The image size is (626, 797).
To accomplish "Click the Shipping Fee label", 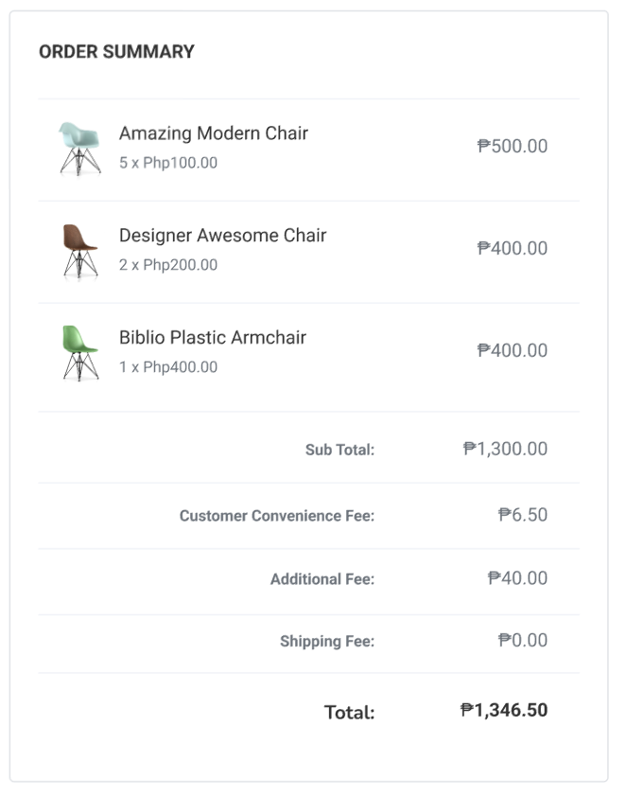I will [x=327, y=642].
